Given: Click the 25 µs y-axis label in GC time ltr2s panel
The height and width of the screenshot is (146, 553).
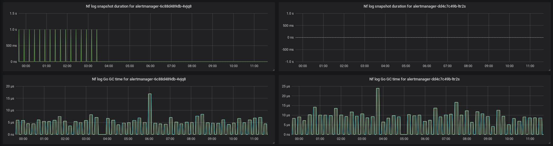Looking at the screenshot, I should click(286, 87).
